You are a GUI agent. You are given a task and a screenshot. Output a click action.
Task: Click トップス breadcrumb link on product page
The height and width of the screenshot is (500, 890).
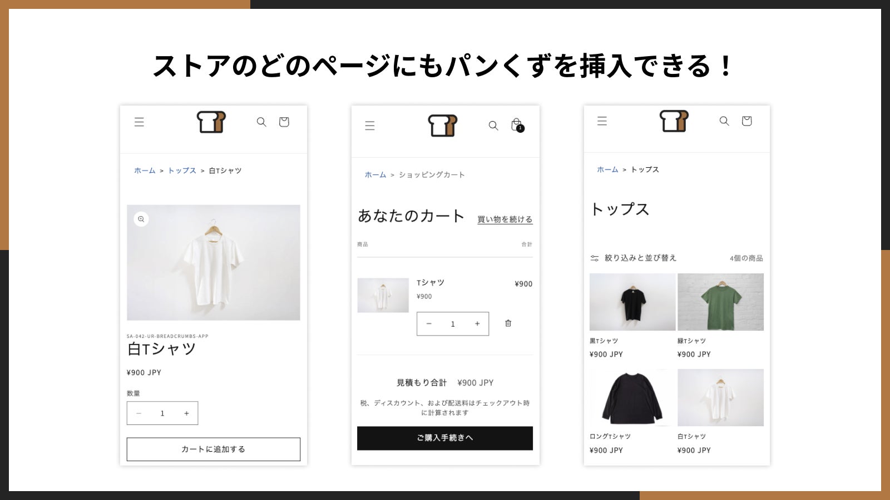pos(182,171)
